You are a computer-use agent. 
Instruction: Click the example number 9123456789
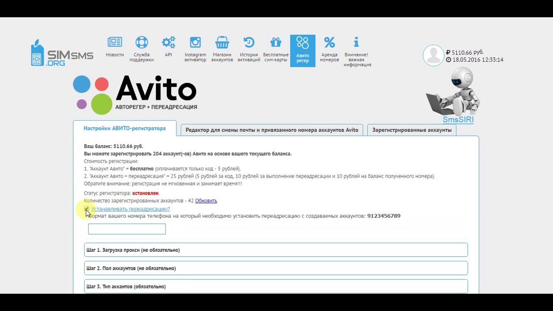coord(384,216)
